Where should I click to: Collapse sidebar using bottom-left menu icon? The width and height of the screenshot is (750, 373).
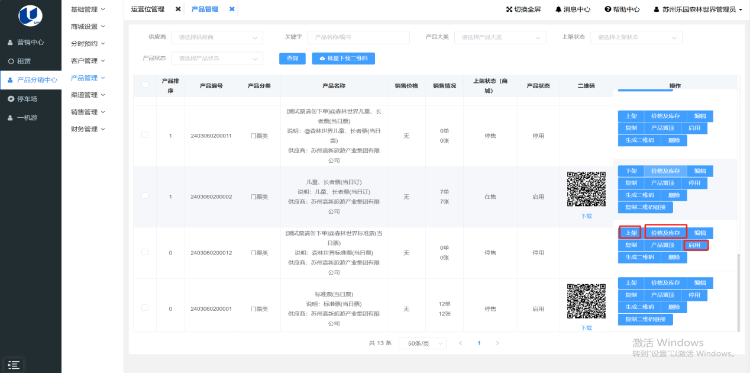pyautogui.click(x=14, y=365)
